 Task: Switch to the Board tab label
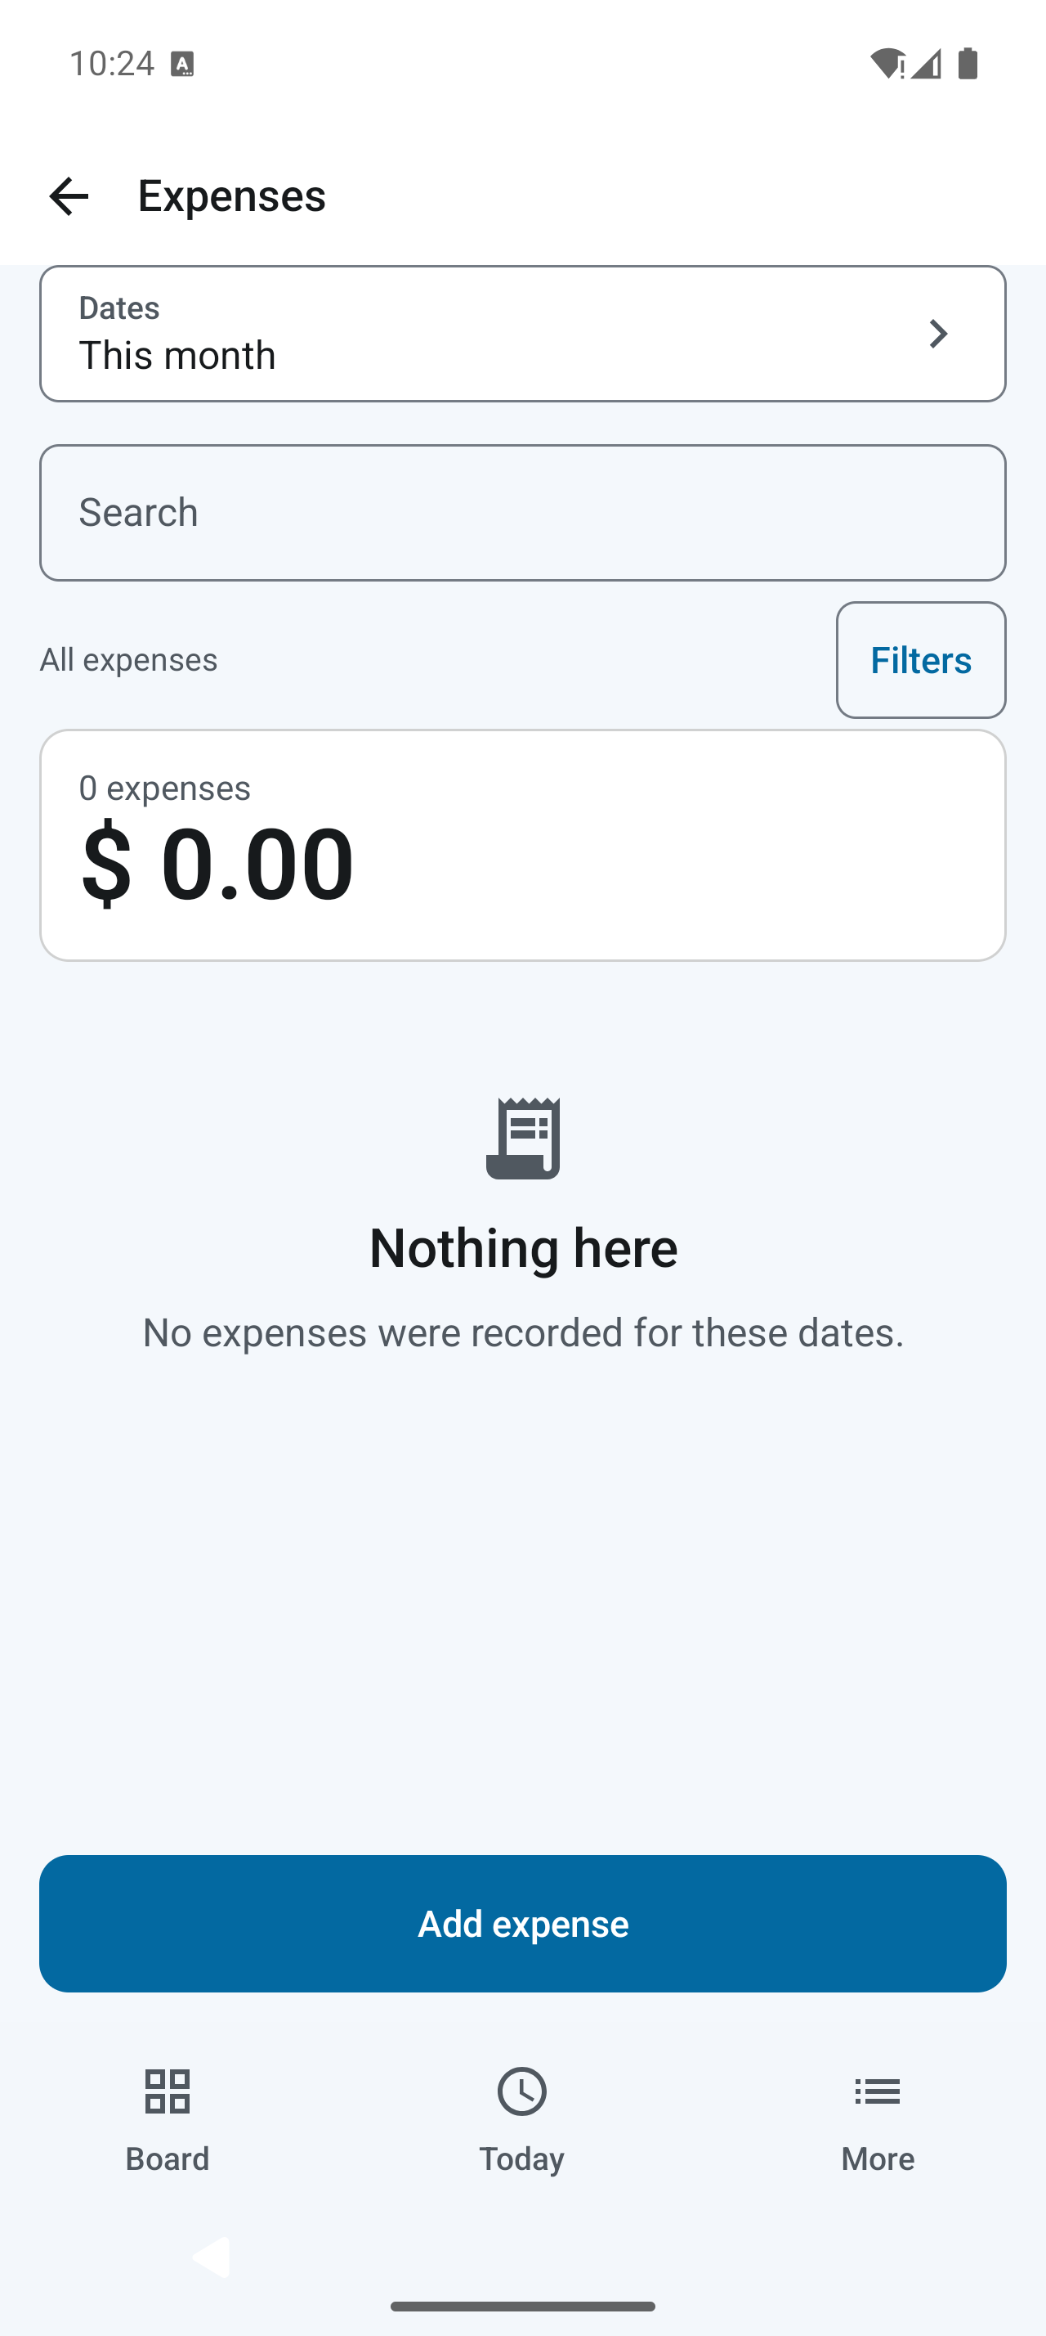click(168, 2159)
